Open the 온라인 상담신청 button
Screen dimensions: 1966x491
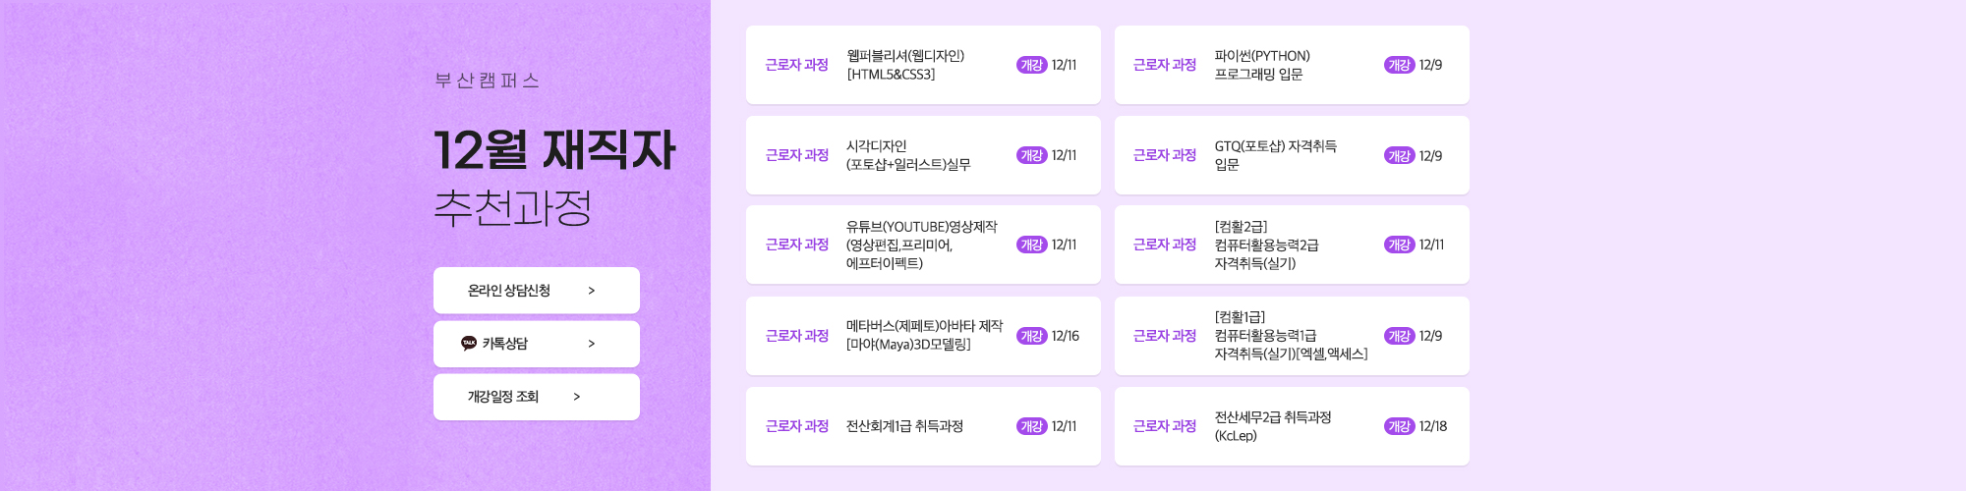point(537,291)
